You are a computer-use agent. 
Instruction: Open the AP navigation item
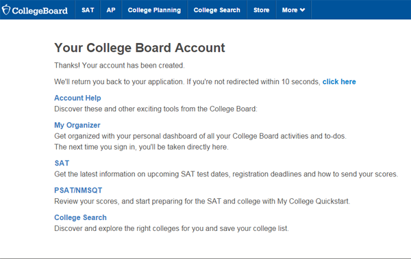tap(111, 10)
